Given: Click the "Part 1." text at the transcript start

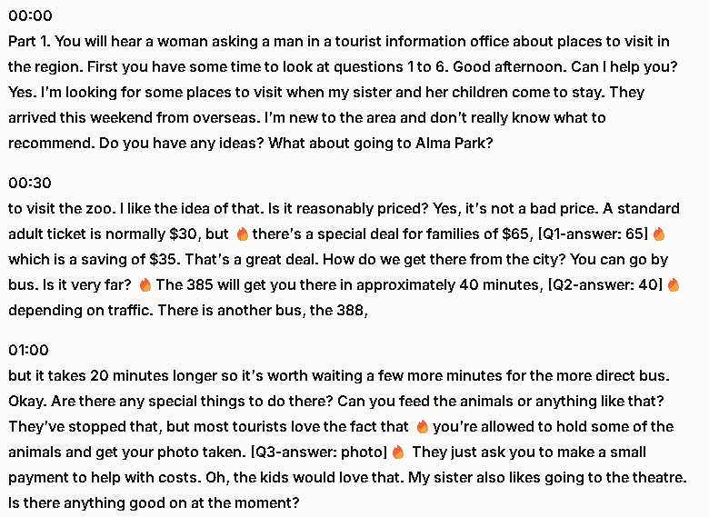Looking at the screenshot, I should pyautogui.click(x=30, y=42).
